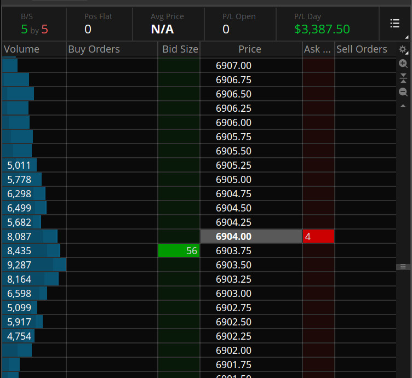Click price 6904.75
This screenshot has height=378, width=412.
click(x=233, y=193)
